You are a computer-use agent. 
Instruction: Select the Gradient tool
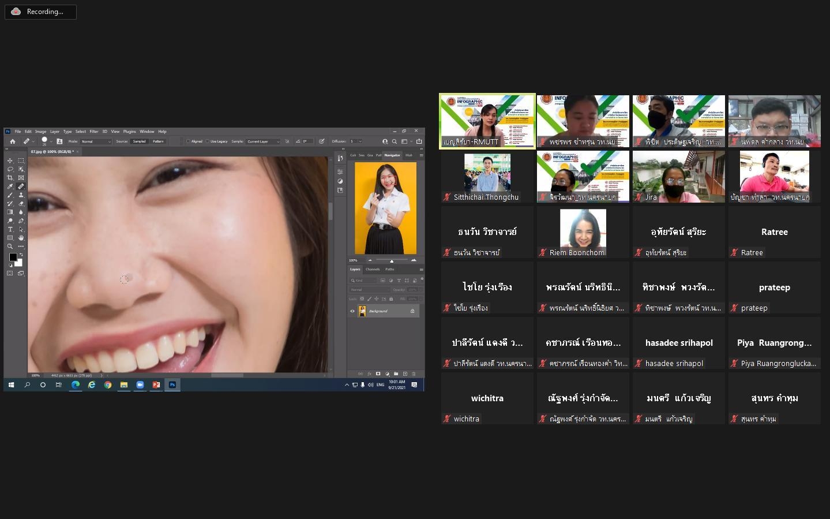tap(10, 212)
